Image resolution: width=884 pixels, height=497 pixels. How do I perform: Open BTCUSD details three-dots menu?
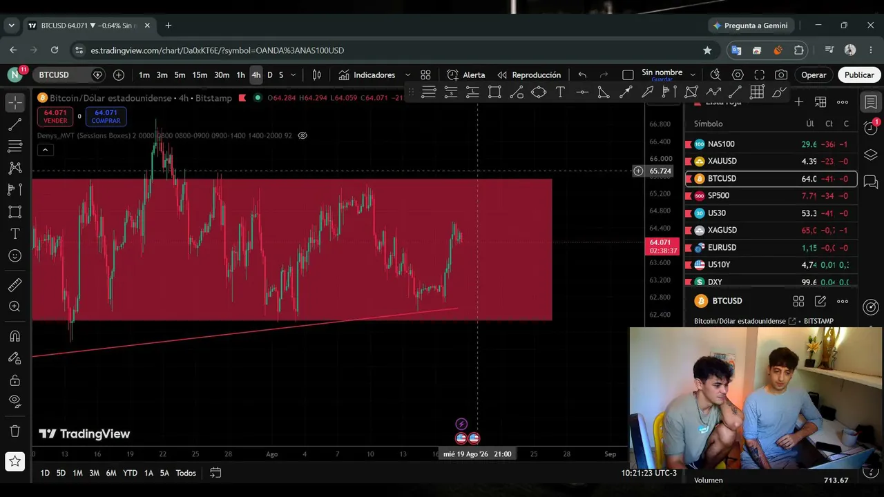tap(843, 301)
